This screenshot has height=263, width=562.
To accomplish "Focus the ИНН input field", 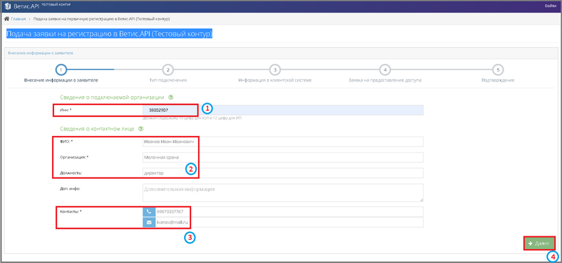I will [283, 110].
